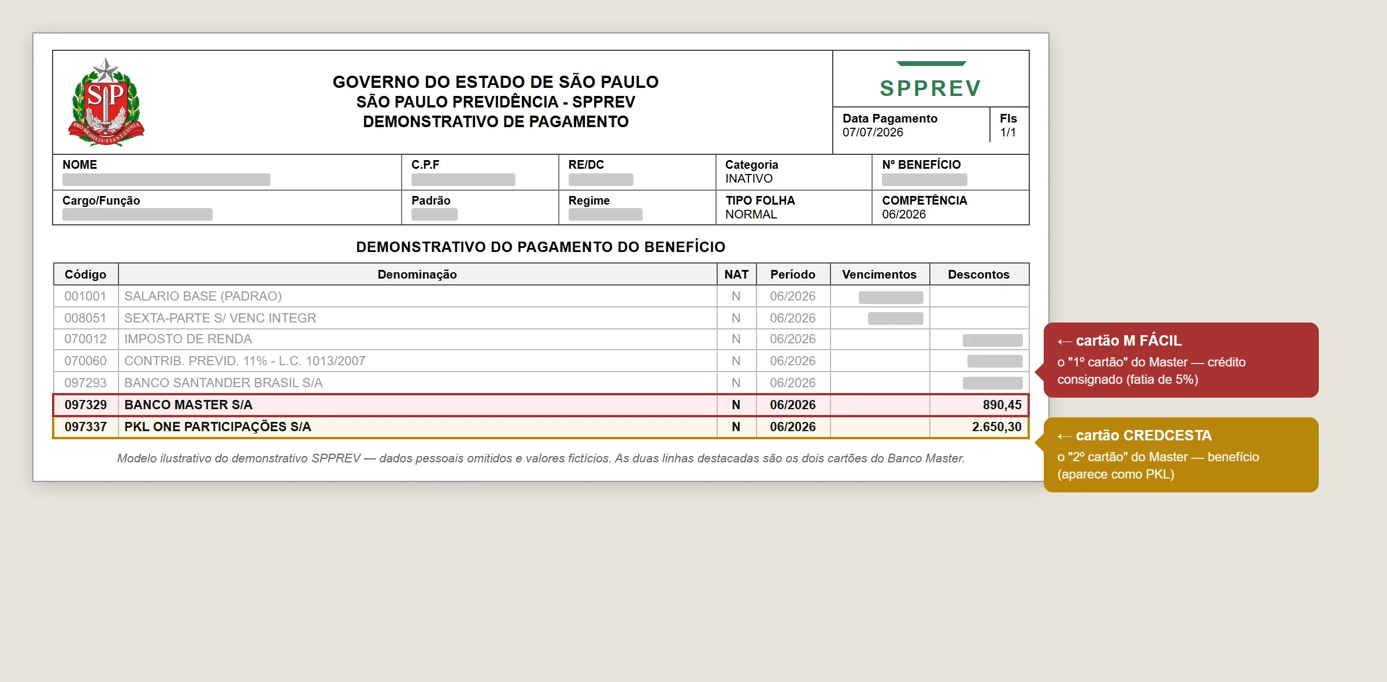Click the NOME field label
The image size is (1387, 682).
coord(80,165)
